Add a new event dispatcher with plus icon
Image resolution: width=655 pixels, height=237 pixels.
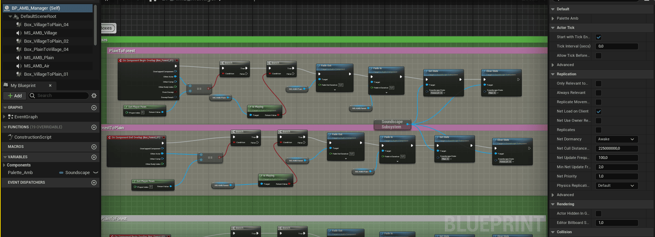(x=94, y=183)
